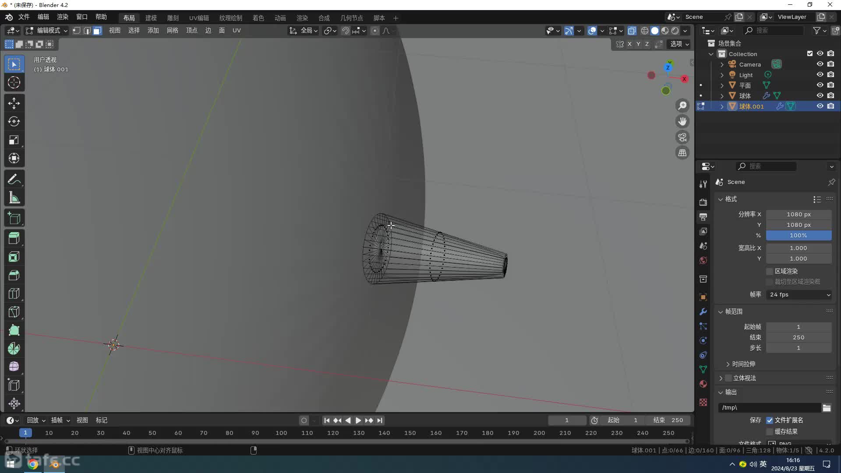Screen dimensions: 841x473
Task: Choose the Move tool
Action: click(x=14, y=103)
